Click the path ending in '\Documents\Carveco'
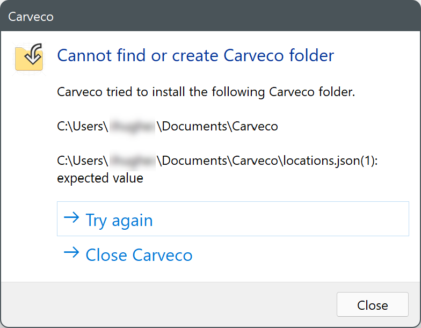 point(168,126)
